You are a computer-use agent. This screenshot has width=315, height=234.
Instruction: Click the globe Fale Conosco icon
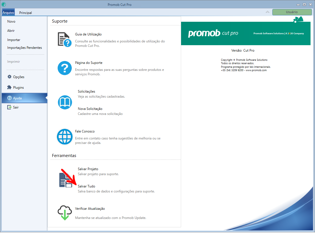tap(64, 137)
